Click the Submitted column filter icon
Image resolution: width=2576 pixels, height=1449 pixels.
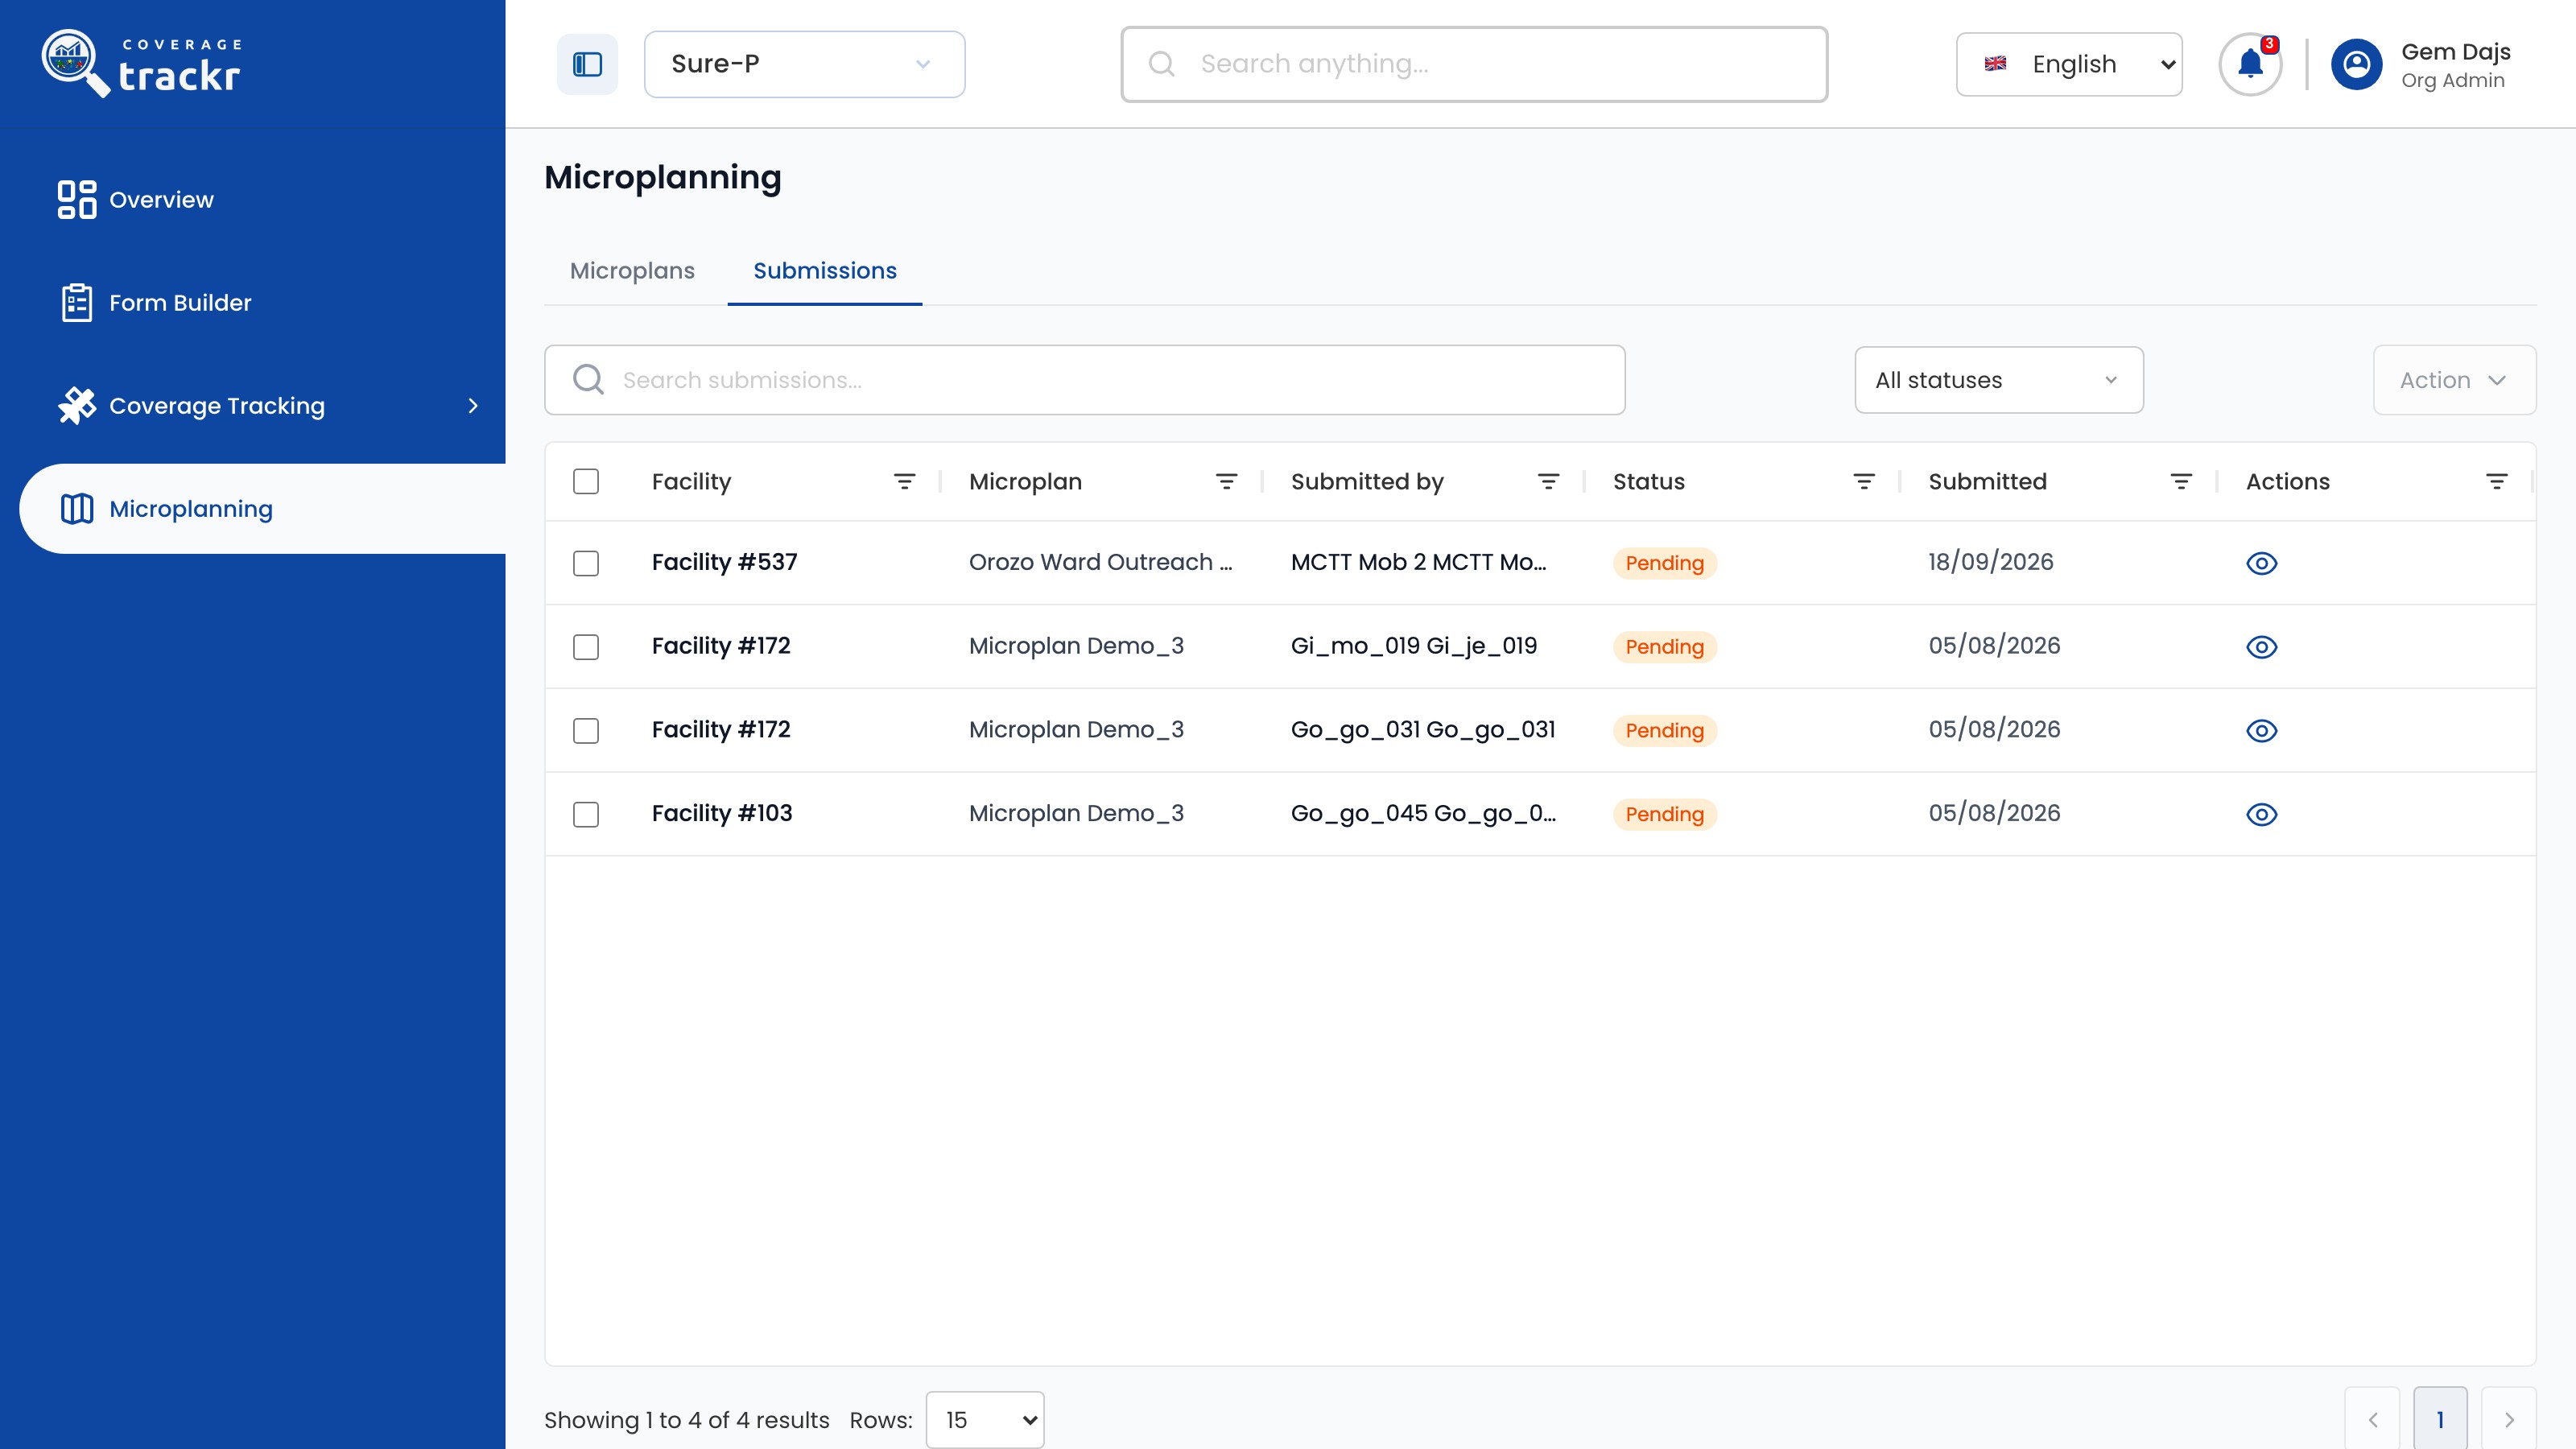[2181, 481]
